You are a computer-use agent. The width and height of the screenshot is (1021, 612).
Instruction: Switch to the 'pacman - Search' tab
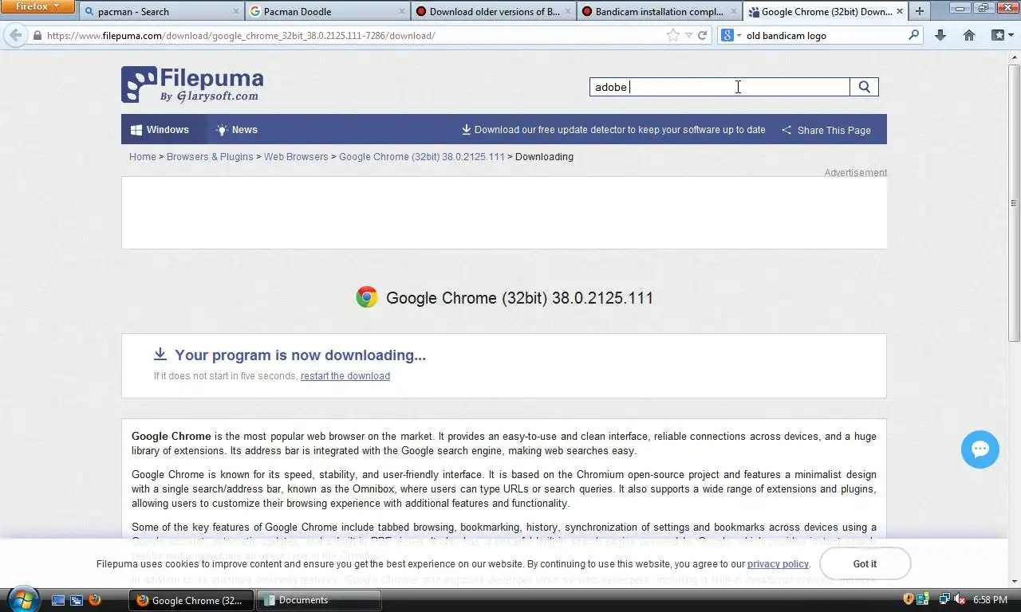[160, 11]
